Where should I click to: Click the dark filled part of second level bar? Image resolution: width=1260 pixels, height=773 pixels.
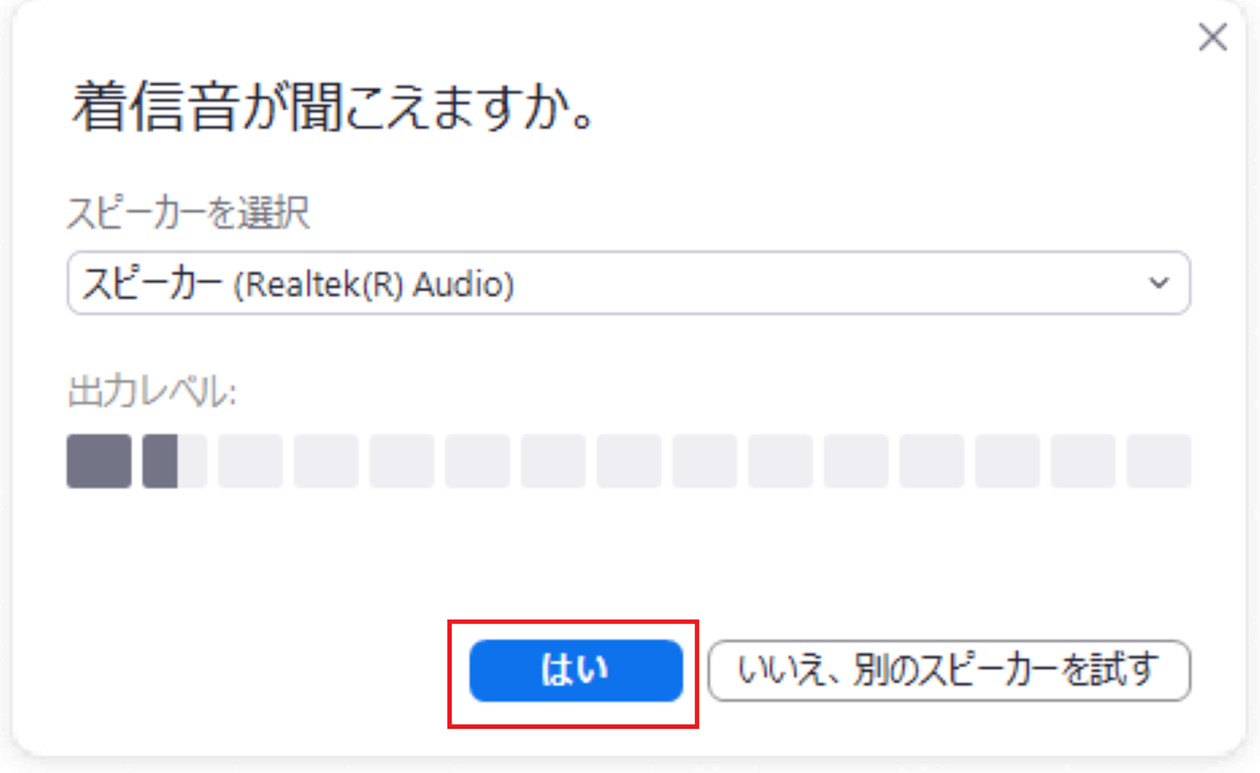pos(160,461)
